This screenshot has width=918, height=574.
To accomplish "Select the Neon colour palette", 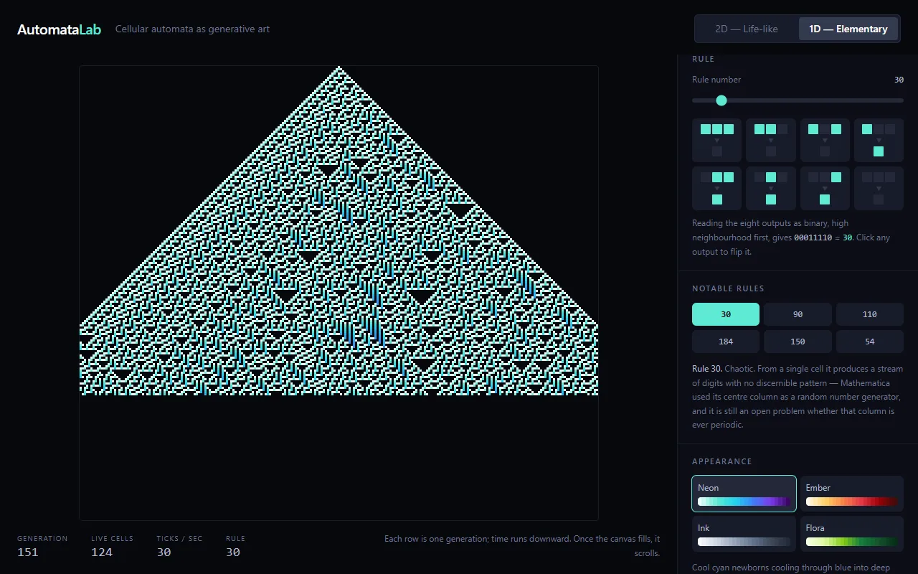I will click(x=744, y=494).
